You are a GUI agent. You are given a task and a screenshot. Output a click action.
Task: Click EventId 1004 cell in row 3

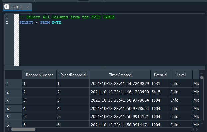click(x=160, y=100)
